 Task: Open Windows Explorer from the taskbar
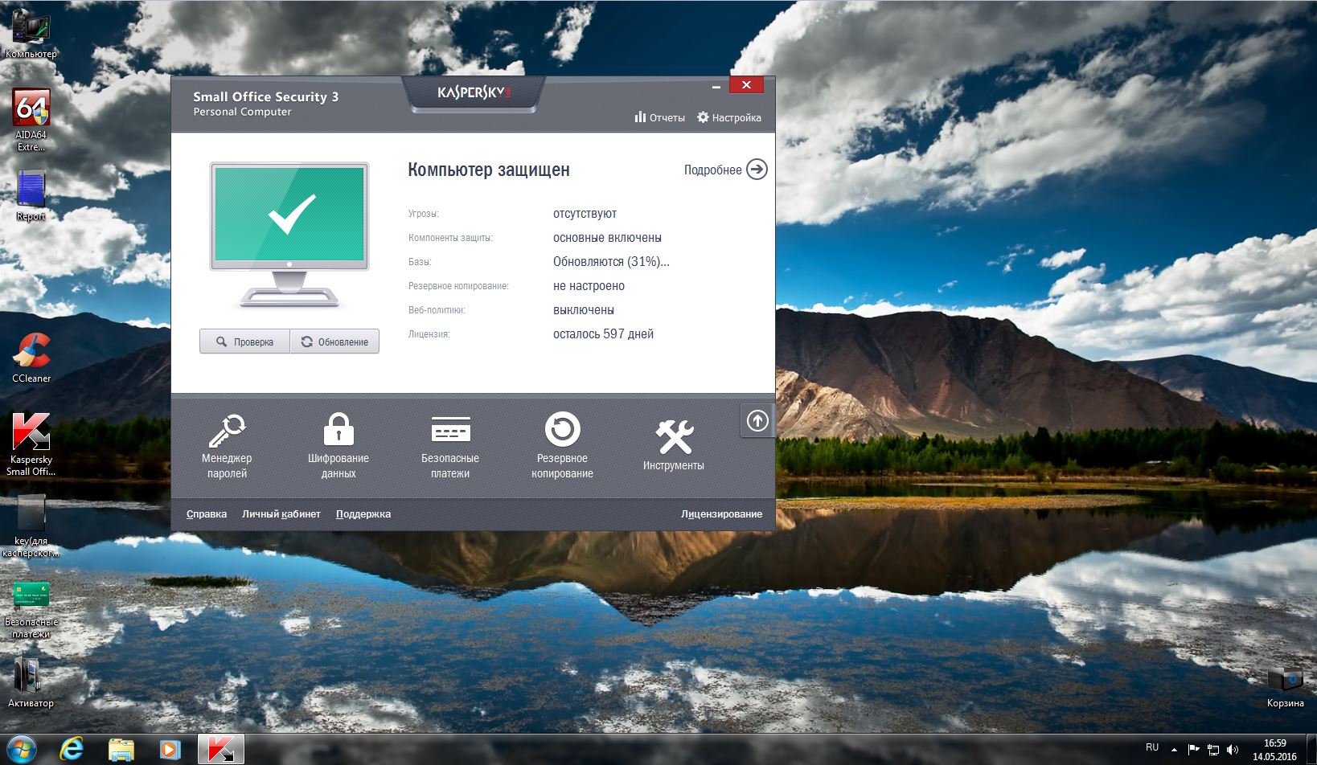pos(121,749)
